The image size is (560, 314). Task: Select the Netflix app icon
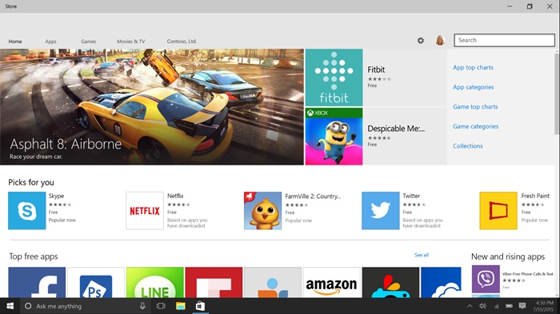click(x=145, y=210)
